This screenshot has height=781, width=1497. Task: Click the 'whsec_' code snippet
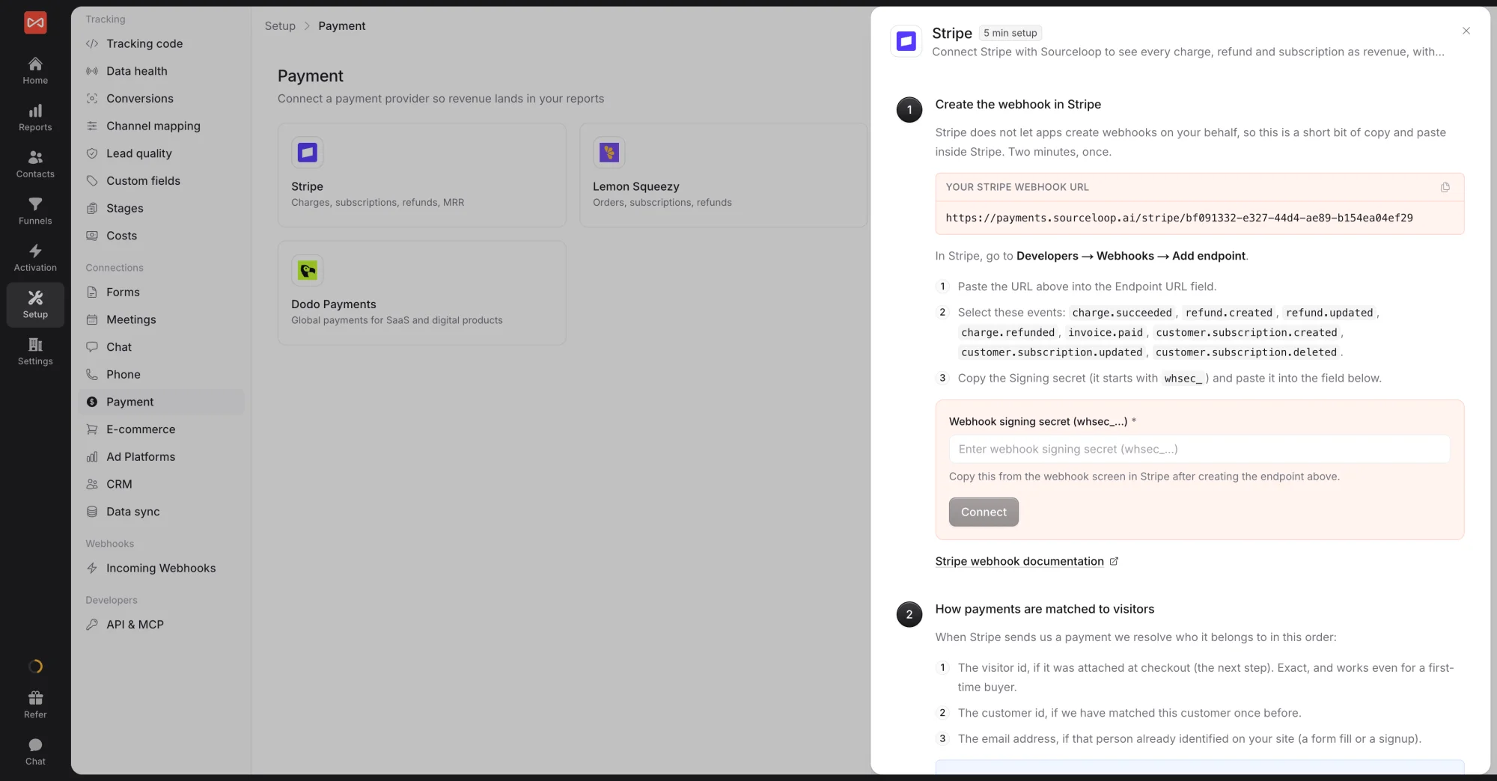(x=1183, y=379)
